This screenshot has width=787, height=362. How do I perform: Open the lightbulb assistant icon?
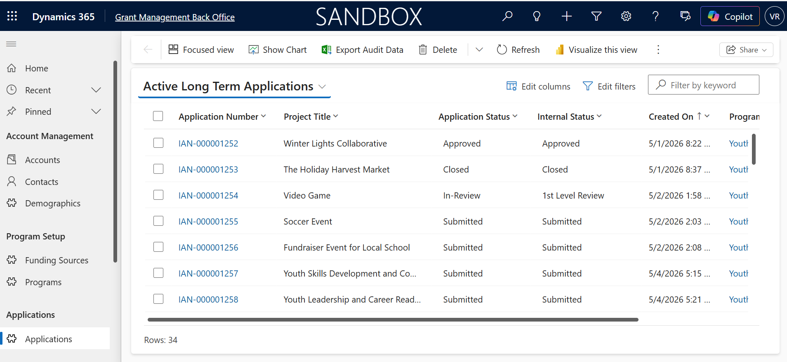pos(537,16)
